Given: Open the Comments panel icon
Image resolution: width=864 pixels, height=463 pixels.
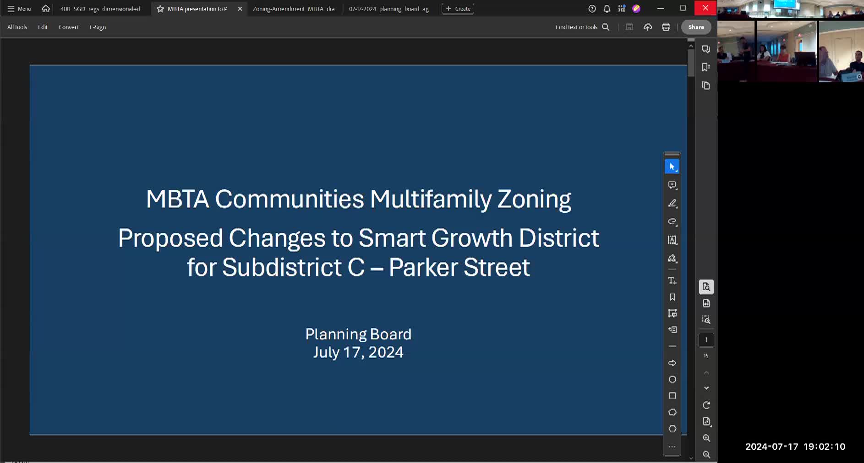Looking at the screenshot, I should tap(706, 49).
